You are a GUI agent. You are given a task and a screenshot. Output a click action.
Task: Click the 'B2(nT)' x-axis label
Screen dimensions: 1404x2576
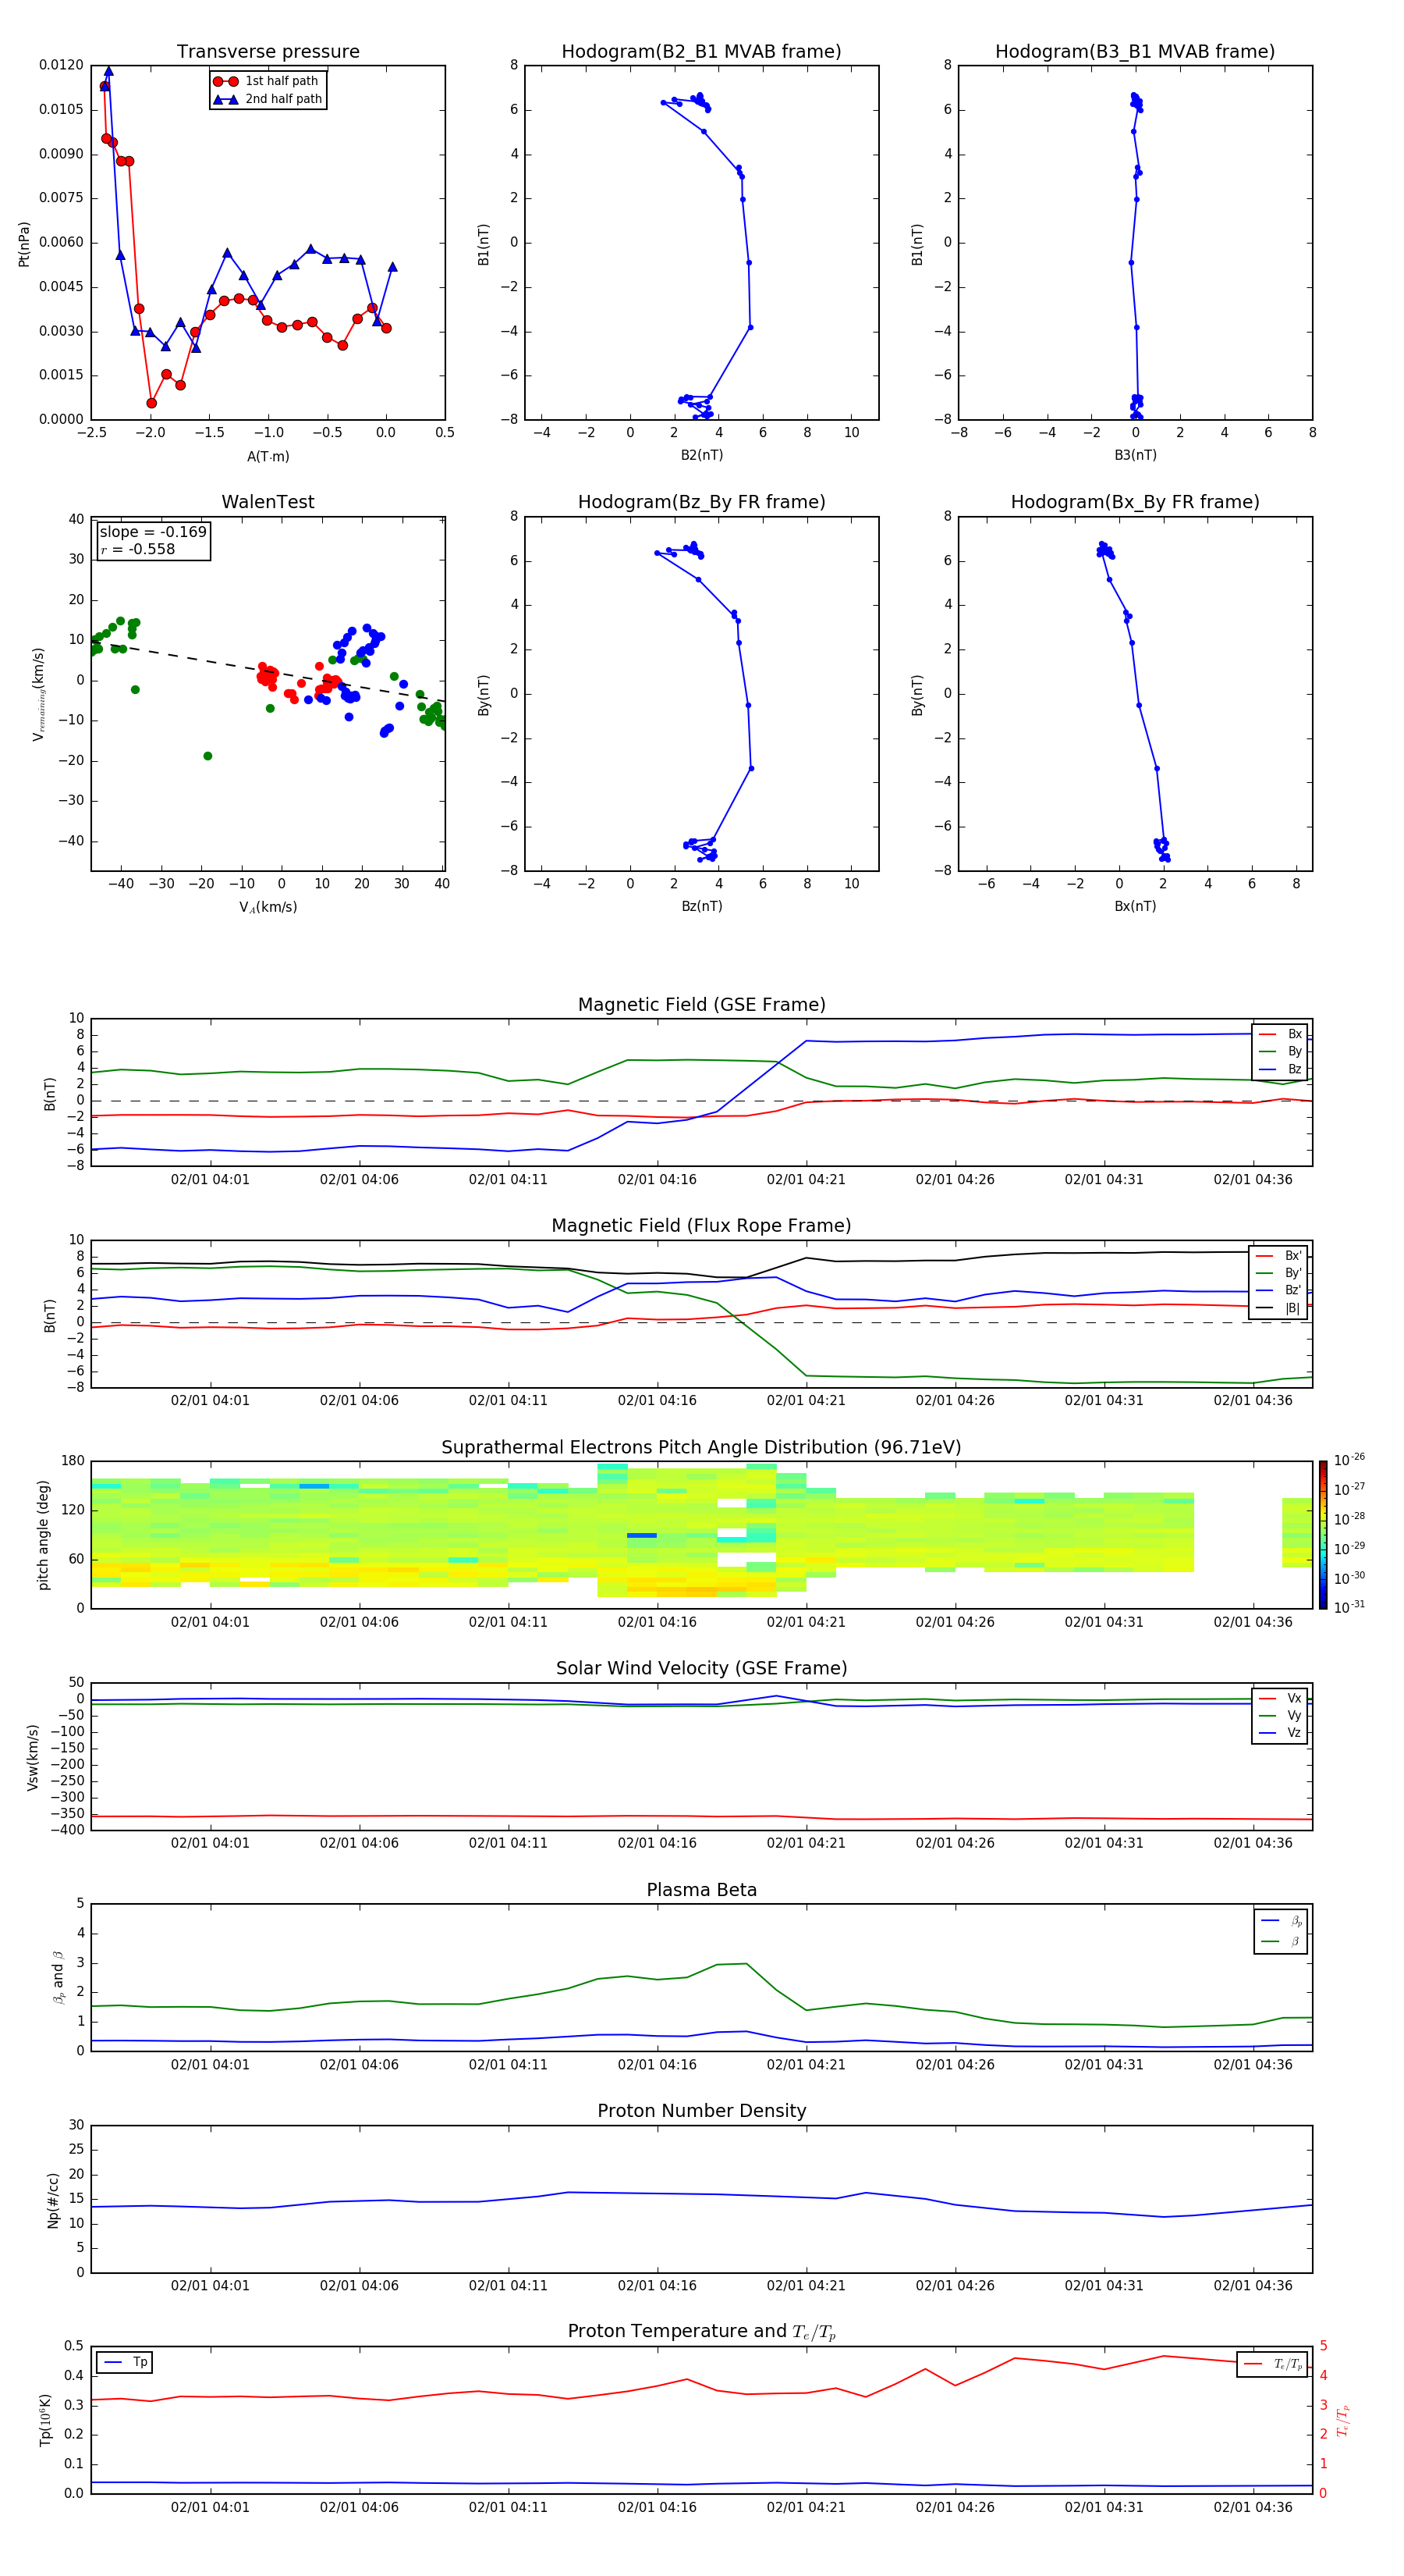click(x=701, y=455)
